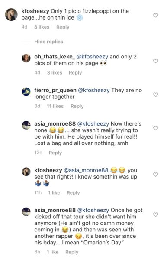The image size is (167, 260).
Task: Open kfosheezy's profile picture on the top comment
Action: [x=11, y=15]
